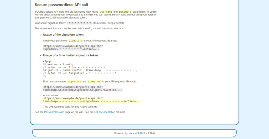Screen dimensions: 269x139
Task: Click the yellow highlighted actual values URL
Action: 92,100
